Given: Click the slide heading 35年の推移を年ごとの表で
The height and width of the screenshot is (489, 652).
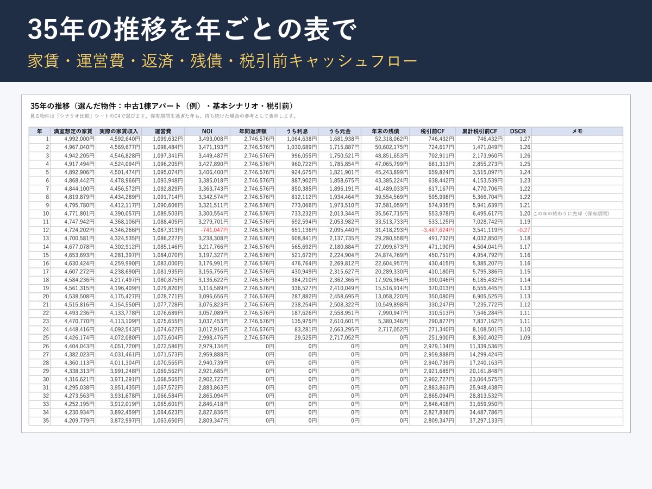Looking at the screenshot, I should 192,29.
